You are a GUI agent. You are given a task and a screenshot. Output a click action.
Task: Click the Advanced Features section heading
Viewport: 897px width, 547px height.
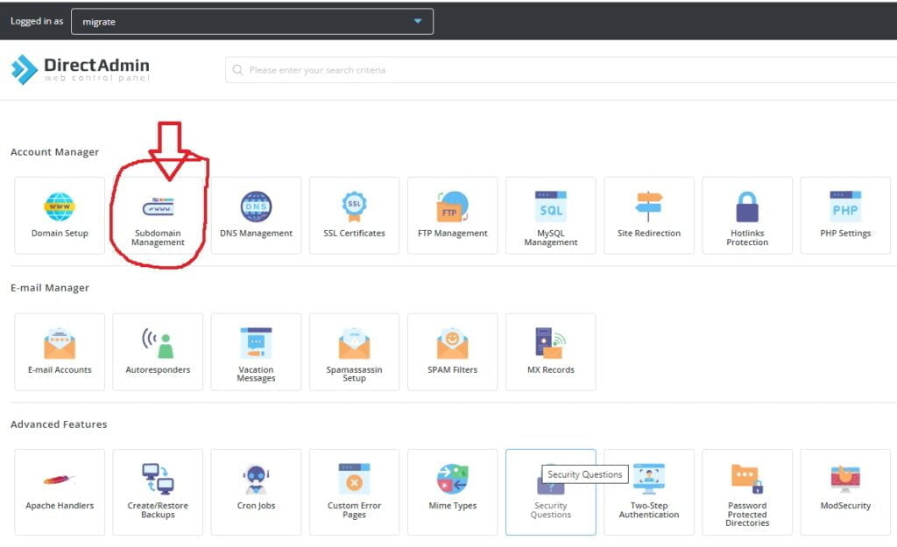click(59, 424)
